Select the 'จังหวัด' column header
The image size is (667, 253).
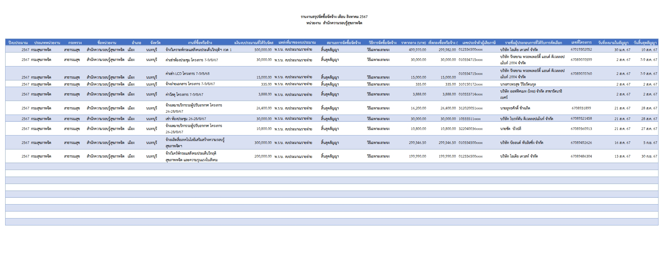[155, 43]
